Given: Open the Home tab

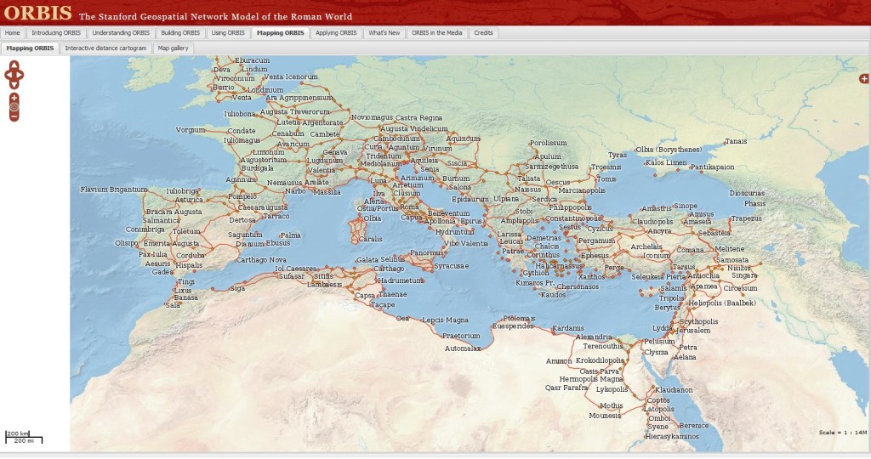Looking at the screenshot, I should (12, 33).
